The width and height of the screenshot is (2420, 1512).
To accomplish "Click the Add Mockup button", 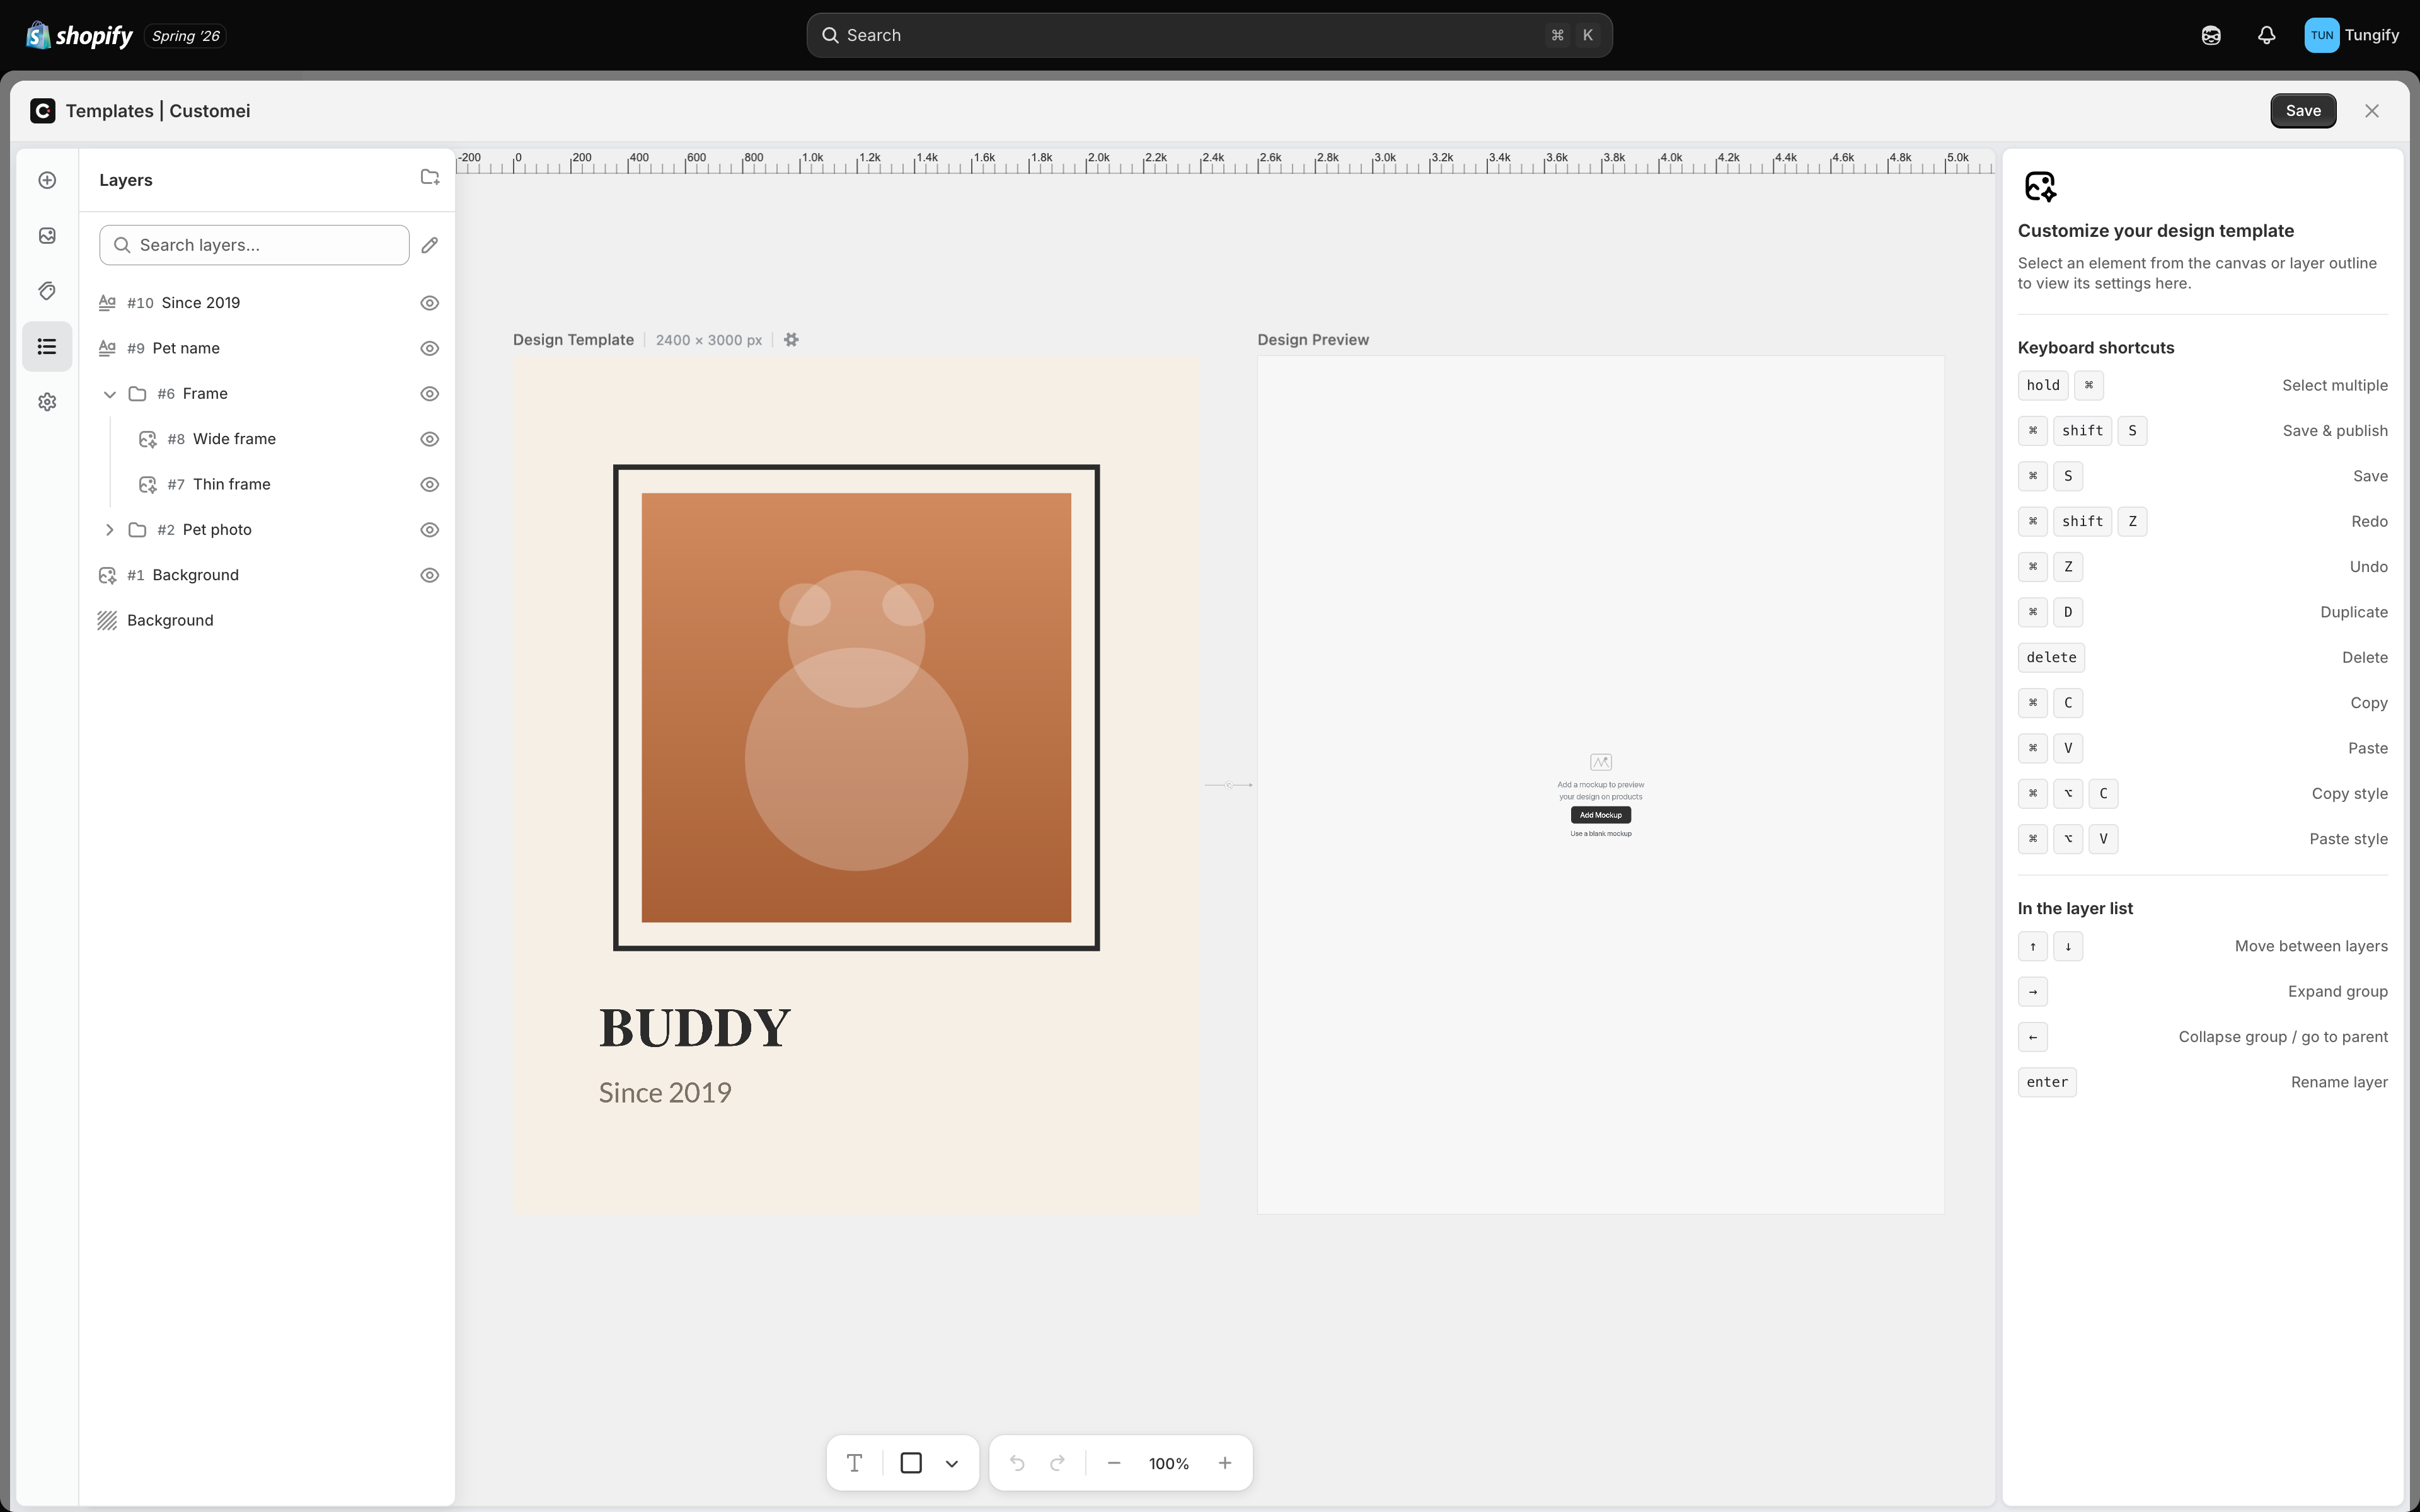I will point(1600,815).
